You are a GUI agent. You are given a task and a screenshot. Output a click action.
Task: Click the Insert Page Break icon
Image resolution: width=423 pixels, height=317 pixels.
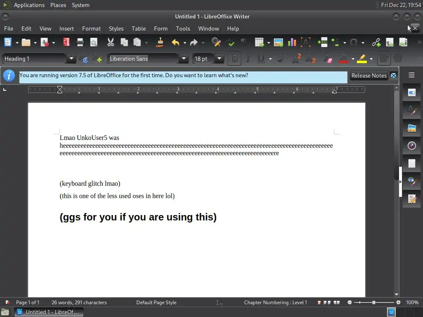[323, 43]
